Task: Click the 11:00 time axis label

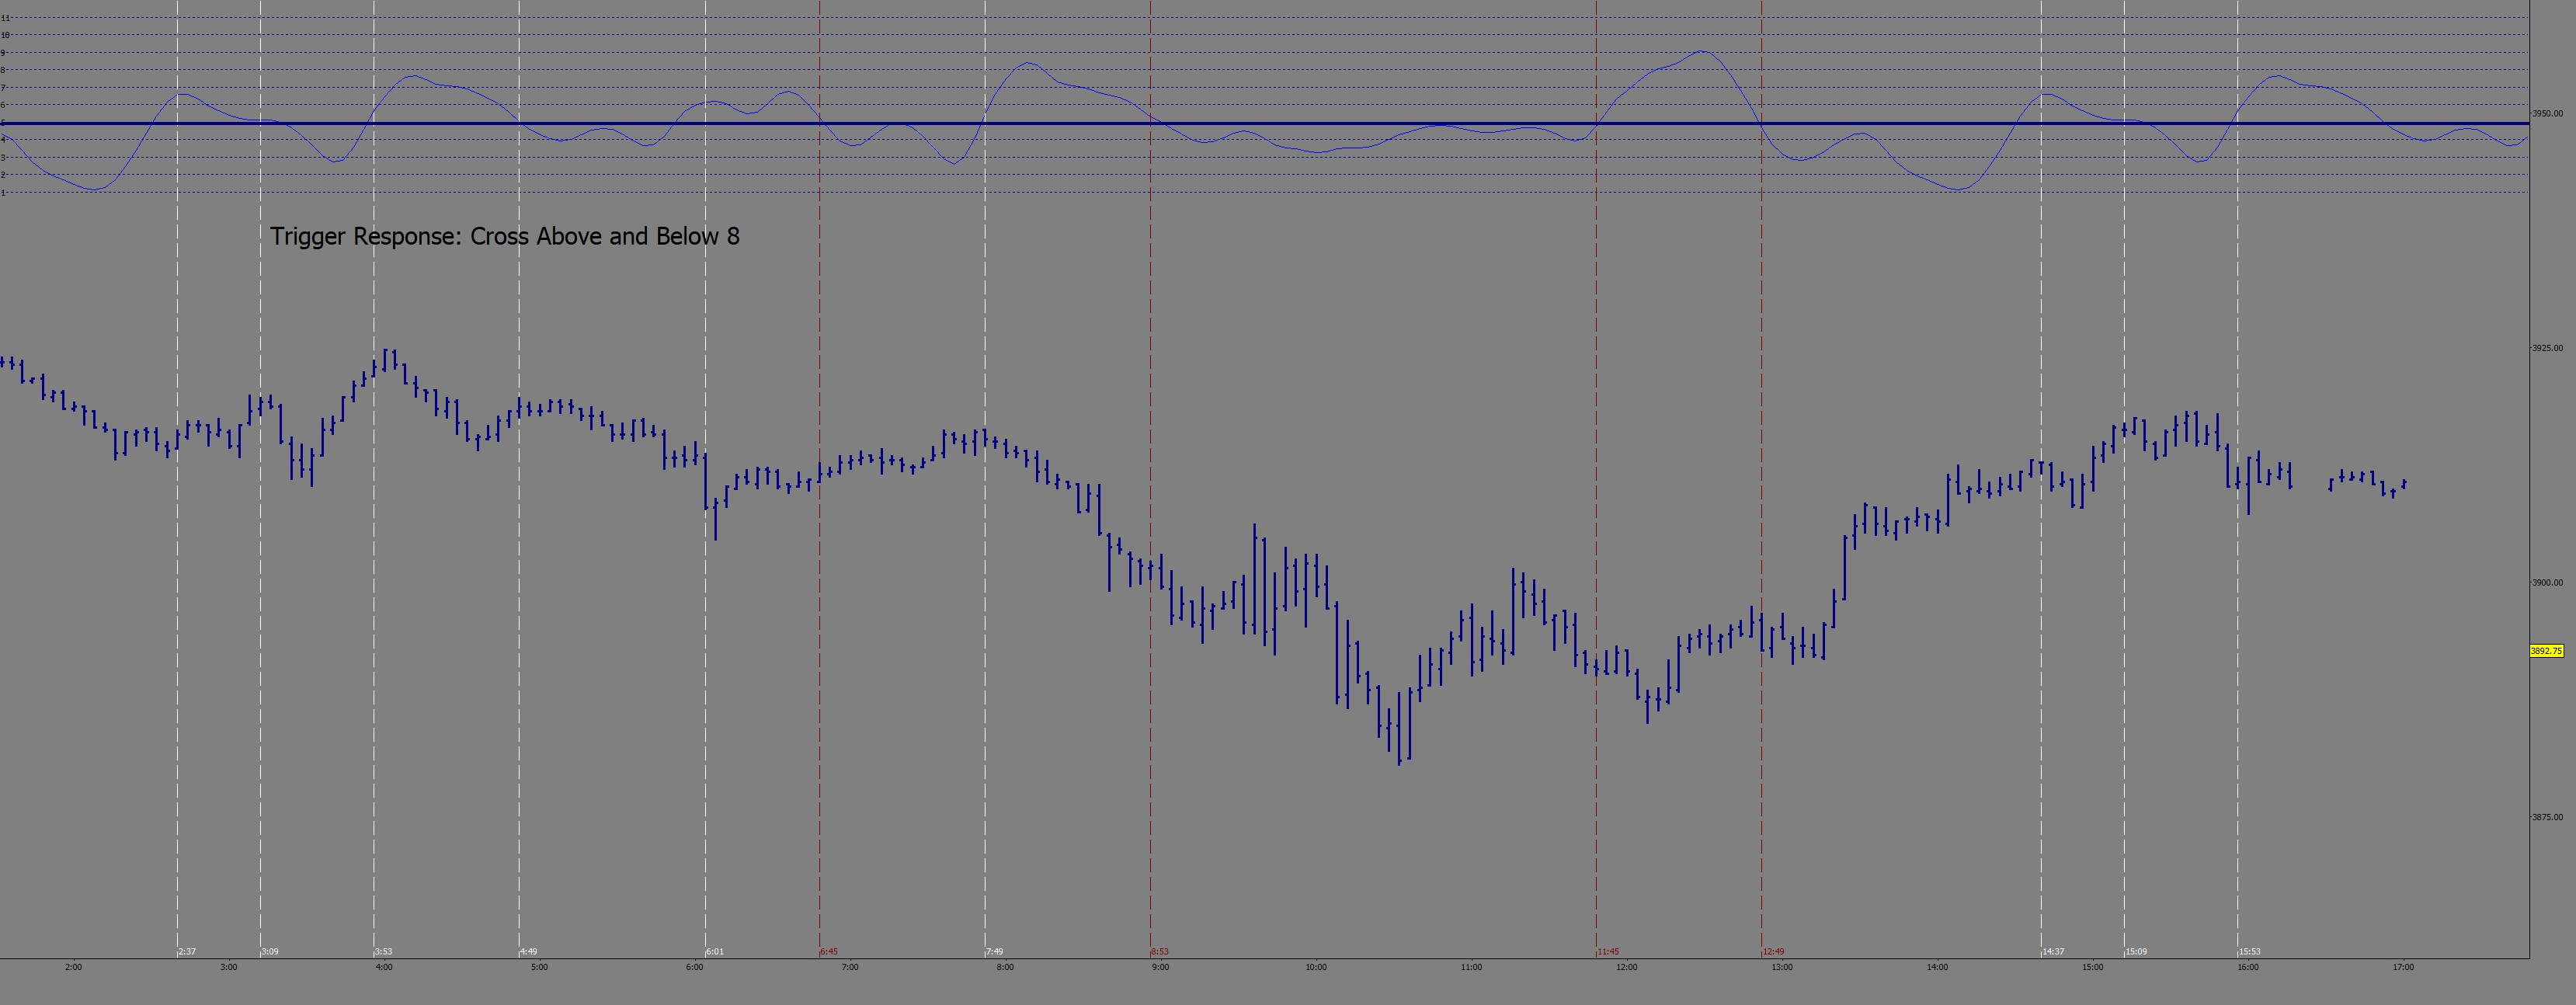Action: [1471, 967]
